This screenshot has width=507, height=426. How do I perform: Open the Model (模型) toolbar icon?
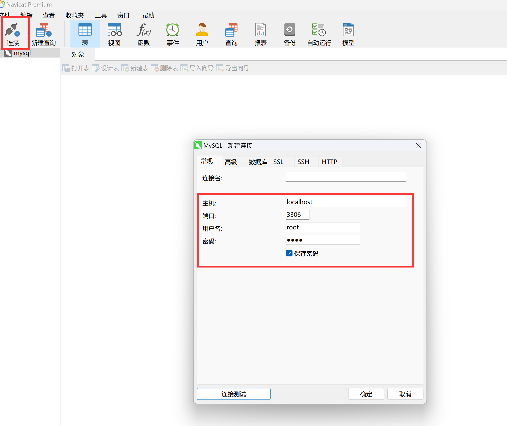coord(348,30)
